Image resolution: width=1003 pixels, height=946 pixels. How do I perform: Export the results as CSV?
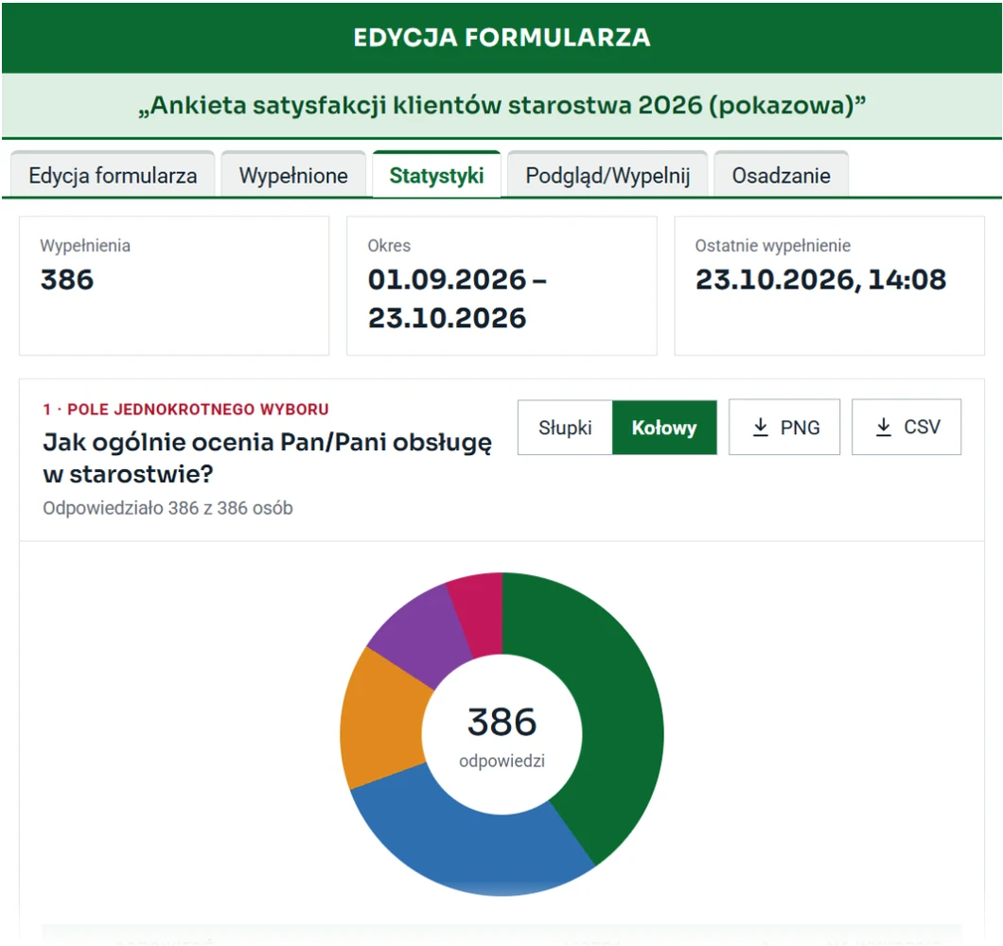pos(906,428)
